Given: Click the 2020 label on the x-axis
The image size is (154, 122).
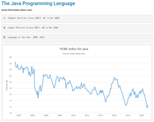Looking at the screenshot, I should tap(141, 116).
